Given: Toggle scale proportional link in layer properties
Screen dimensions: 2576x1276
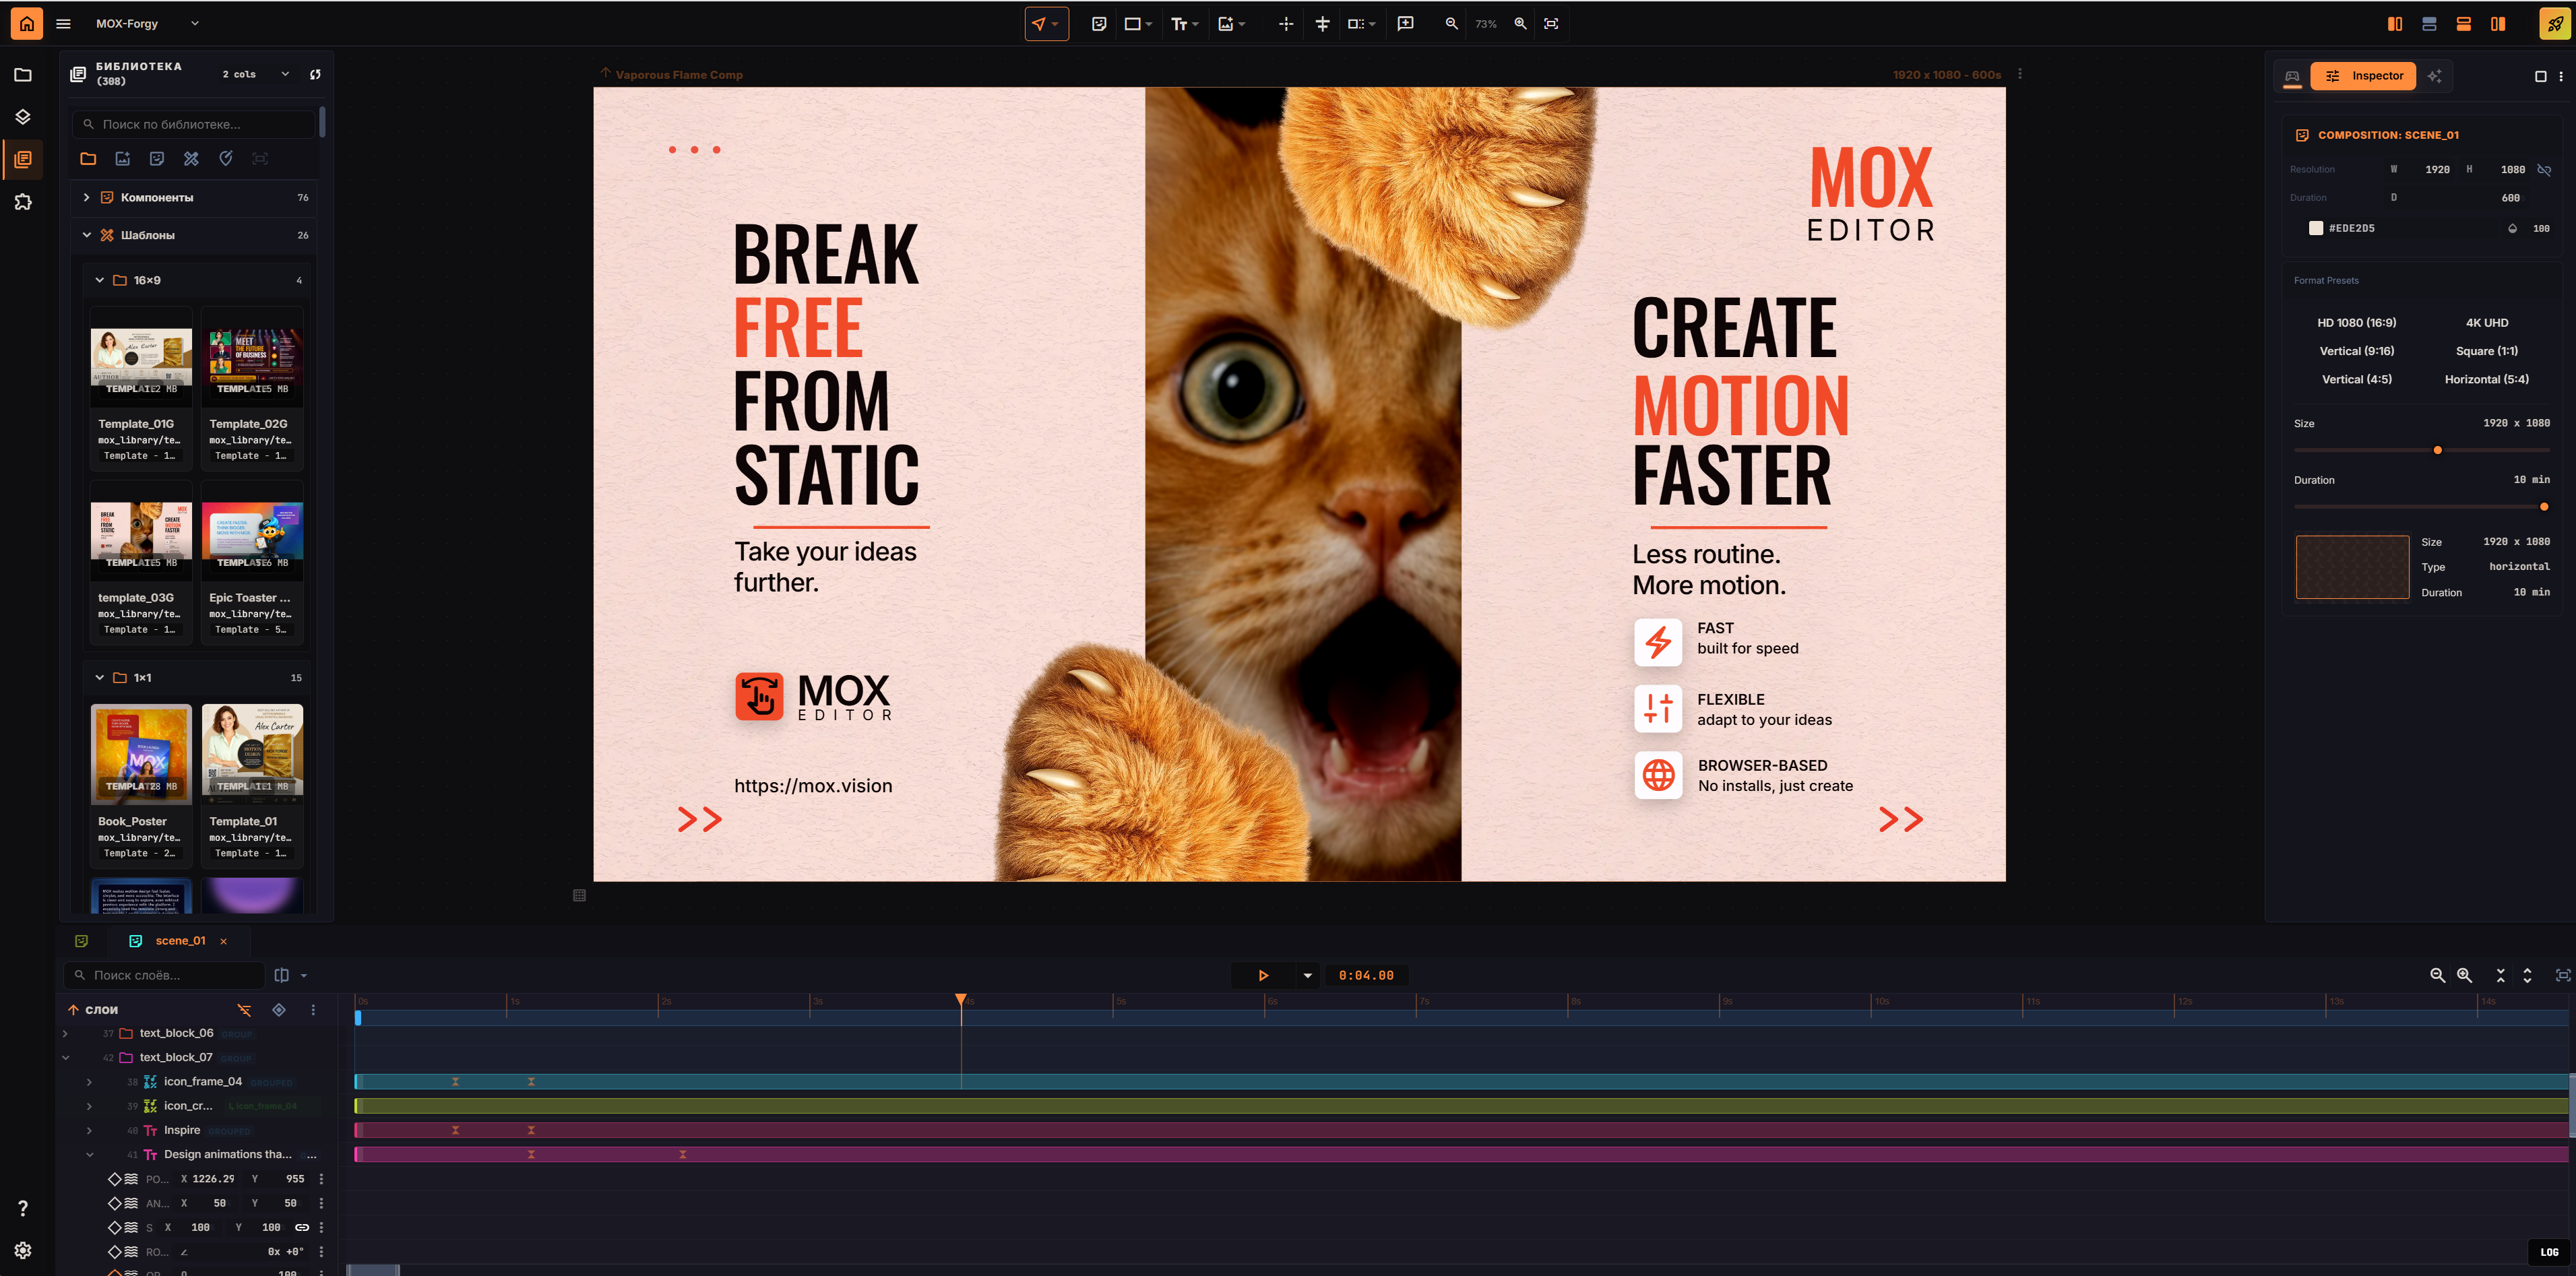Looking at the screenshot, I should (x=301, y=1227).
